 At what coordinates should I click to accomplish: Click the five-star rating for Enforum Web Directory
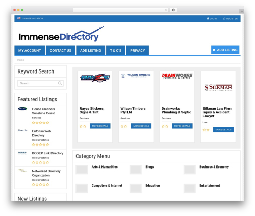click(x=40, y=145)
